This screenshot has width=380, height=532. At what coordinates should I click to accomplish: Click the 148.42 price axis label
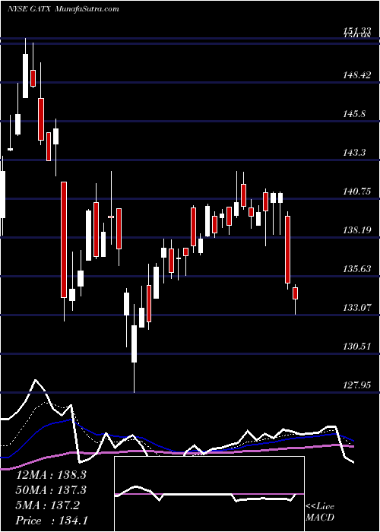[357, 75]
